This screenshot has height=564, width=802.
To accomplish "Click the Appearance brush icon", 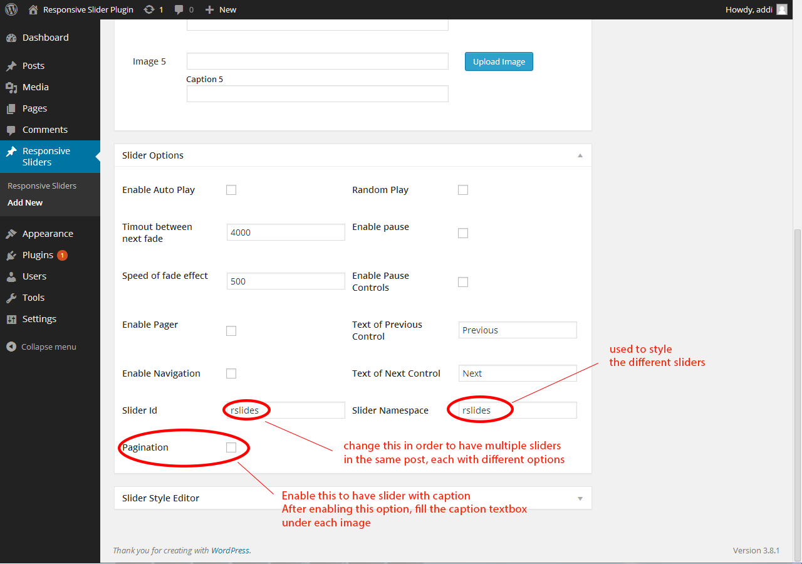I will 11,234.
